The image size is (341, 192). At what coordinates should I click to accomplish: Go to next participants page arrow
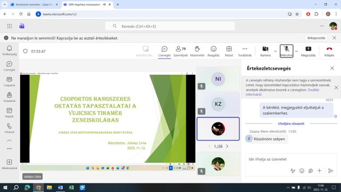click(227, 146)
